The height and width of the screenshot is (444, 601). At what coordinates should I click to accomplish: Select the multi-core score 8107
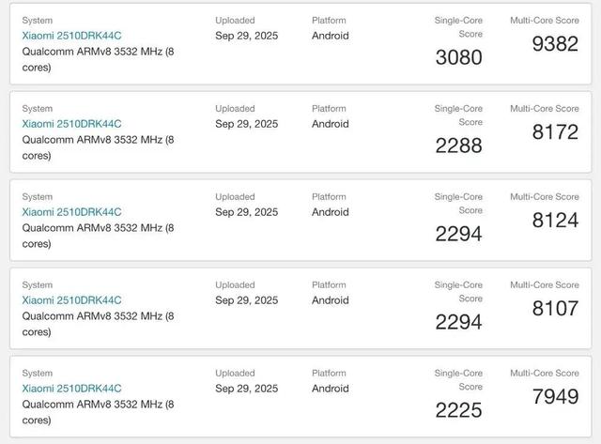pos(555,309)
